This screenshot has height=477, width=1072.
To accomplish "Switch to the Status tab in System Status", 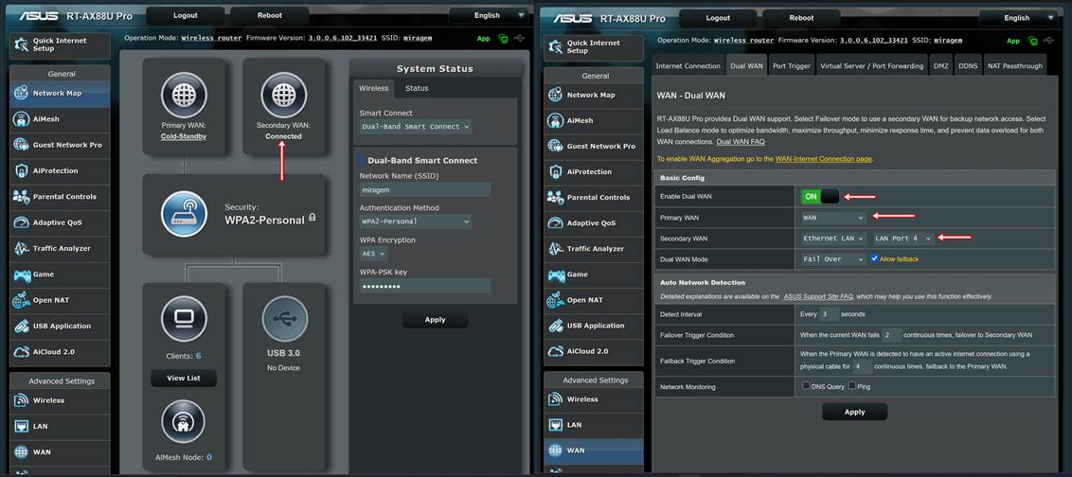I will [x=417, y=88].
